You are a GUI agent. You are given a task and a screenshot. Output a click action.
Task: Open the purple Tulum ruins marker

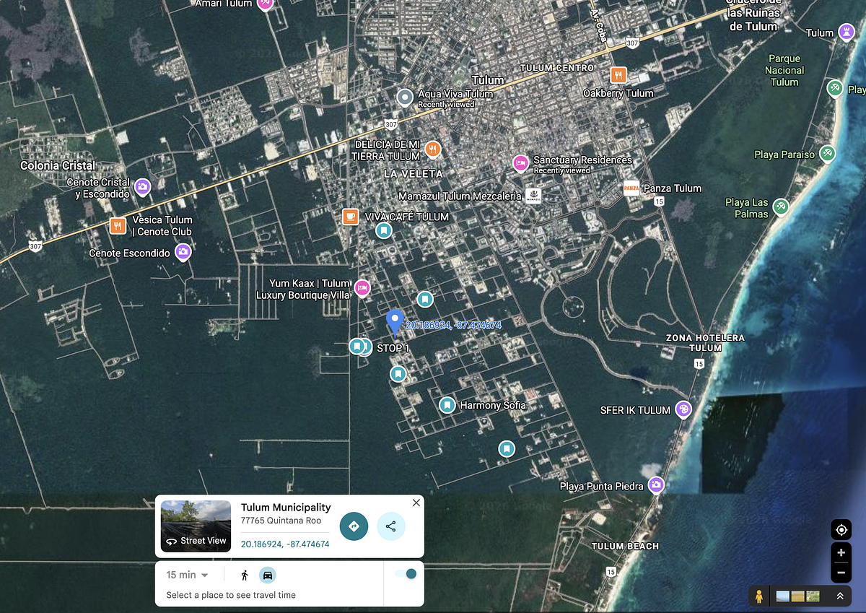tap(847, 31)
